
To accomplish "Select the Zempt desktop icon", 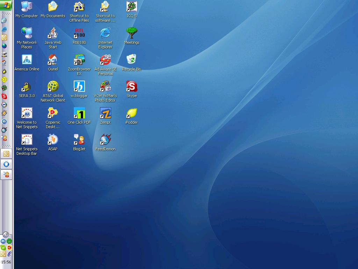I will (105, 113).
